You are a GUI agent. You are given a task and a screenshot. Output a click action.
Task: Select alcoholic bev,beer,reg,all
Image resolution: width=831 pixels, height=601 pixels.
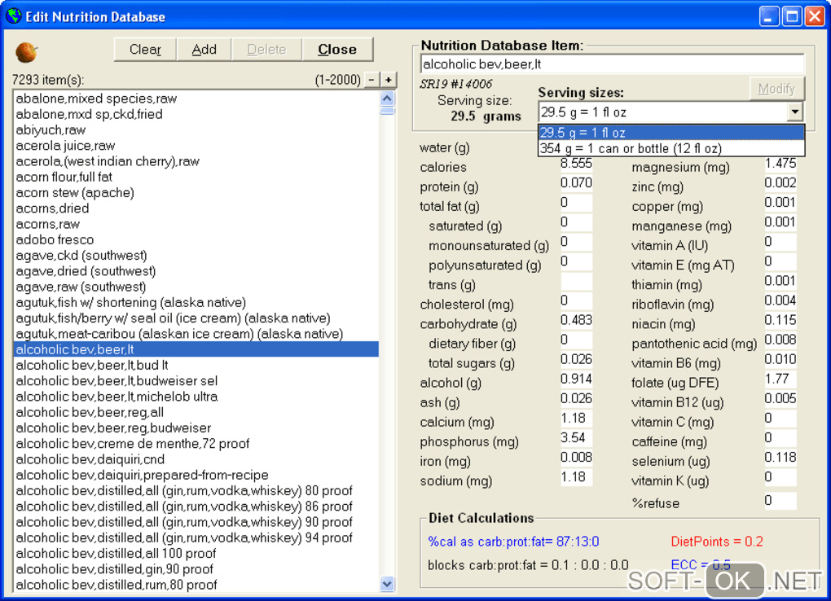tap(196, 412)
